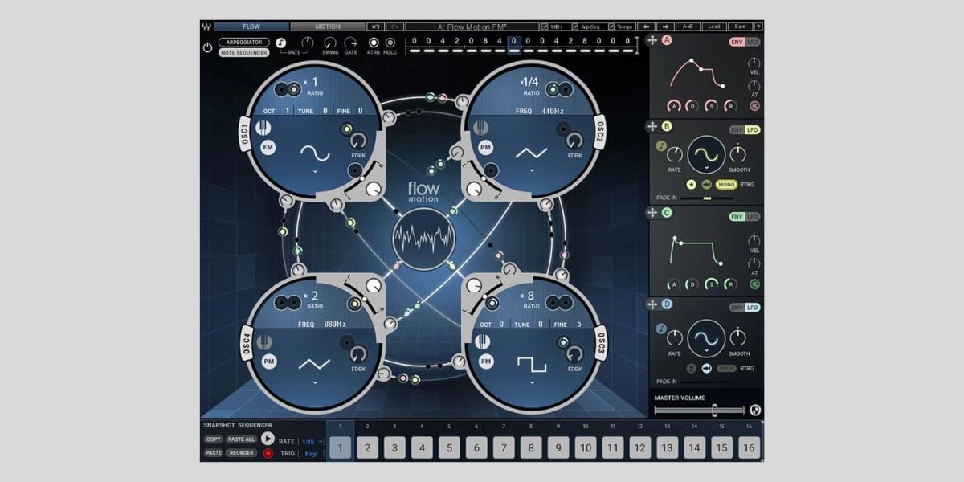Select the ARPEGGIATOR mode
This screenshot has width=964, height=482.
pyautogui.click(x=244, y=42)
